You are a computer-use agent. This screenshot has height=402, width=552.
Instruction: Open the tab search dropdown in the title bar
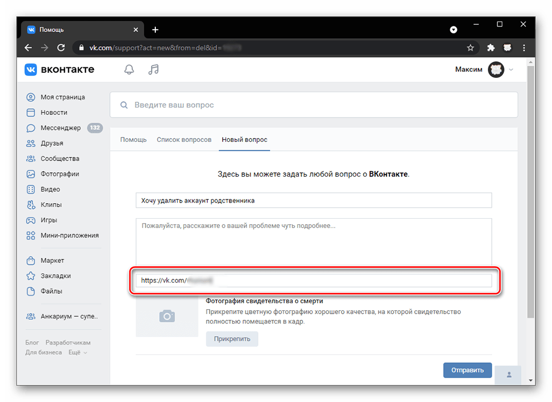(454, 30)
